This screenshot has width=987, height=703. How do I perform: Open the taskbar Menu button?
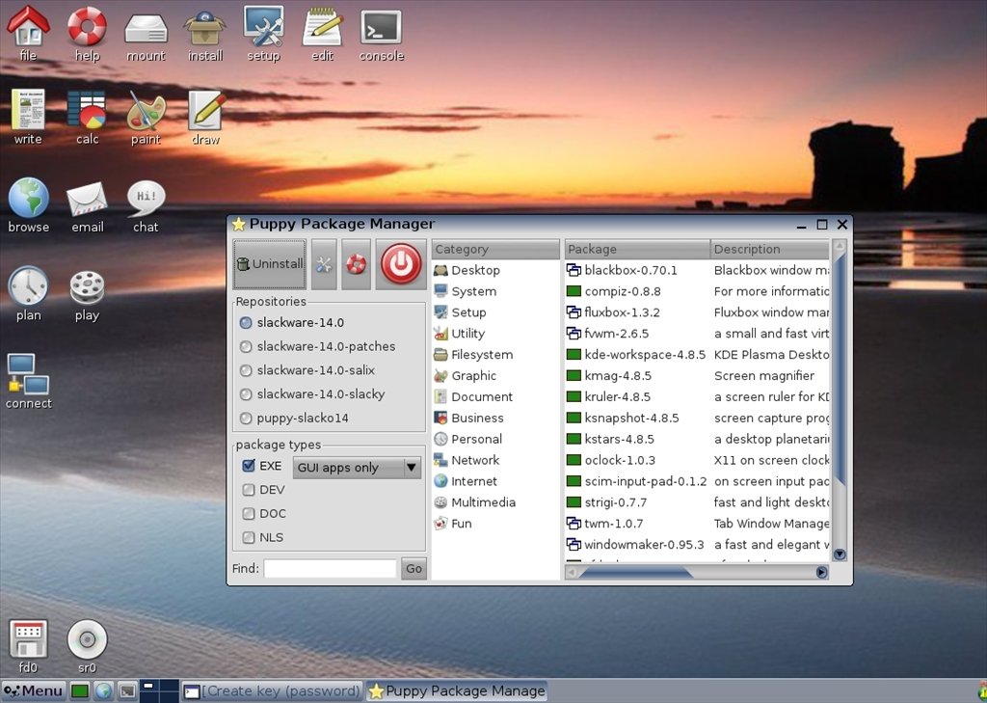33,691
